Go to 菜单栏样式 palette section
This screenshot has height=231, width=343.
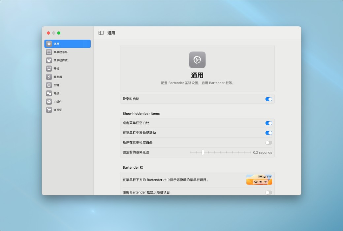[67, 60]
